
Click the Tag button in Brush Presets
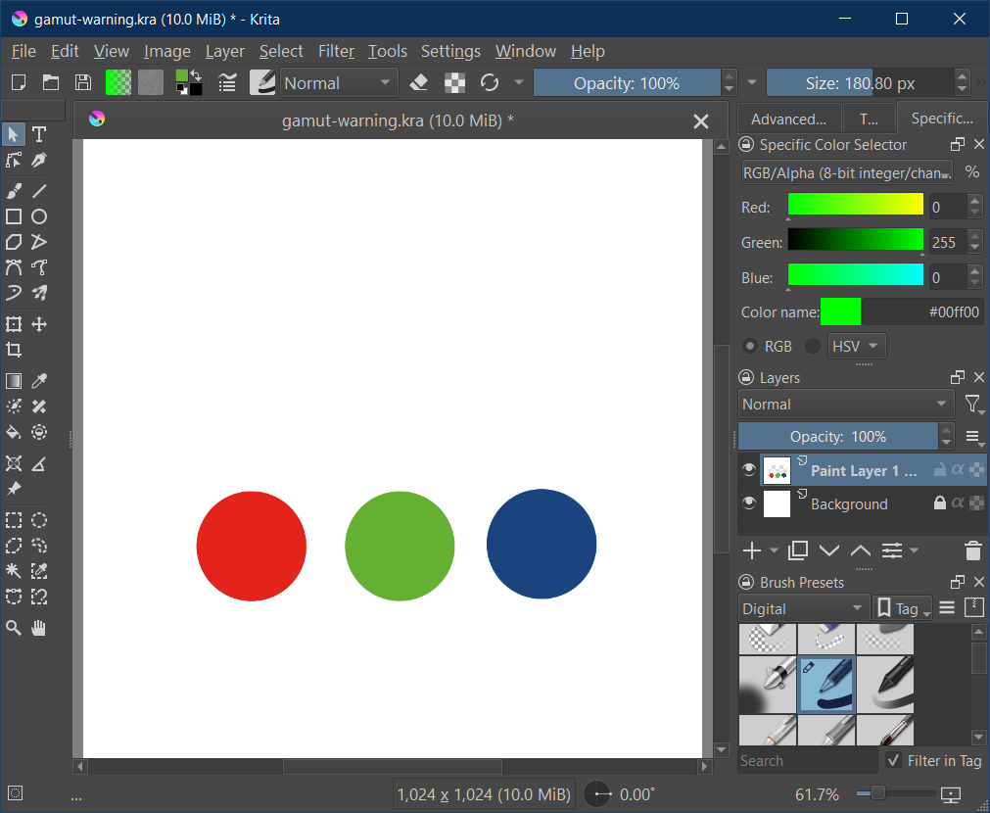pos(903,608)
